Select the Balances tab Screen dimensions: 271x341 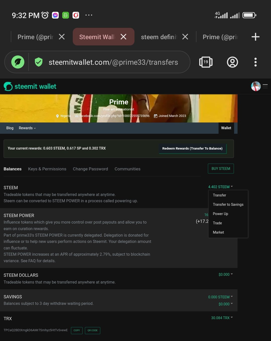tap(13, 169)
